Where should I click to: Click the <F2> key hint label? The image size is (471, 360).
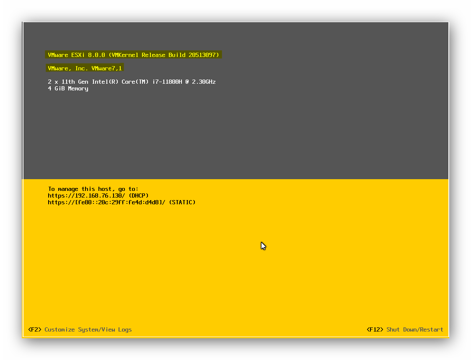click(35, 329)
